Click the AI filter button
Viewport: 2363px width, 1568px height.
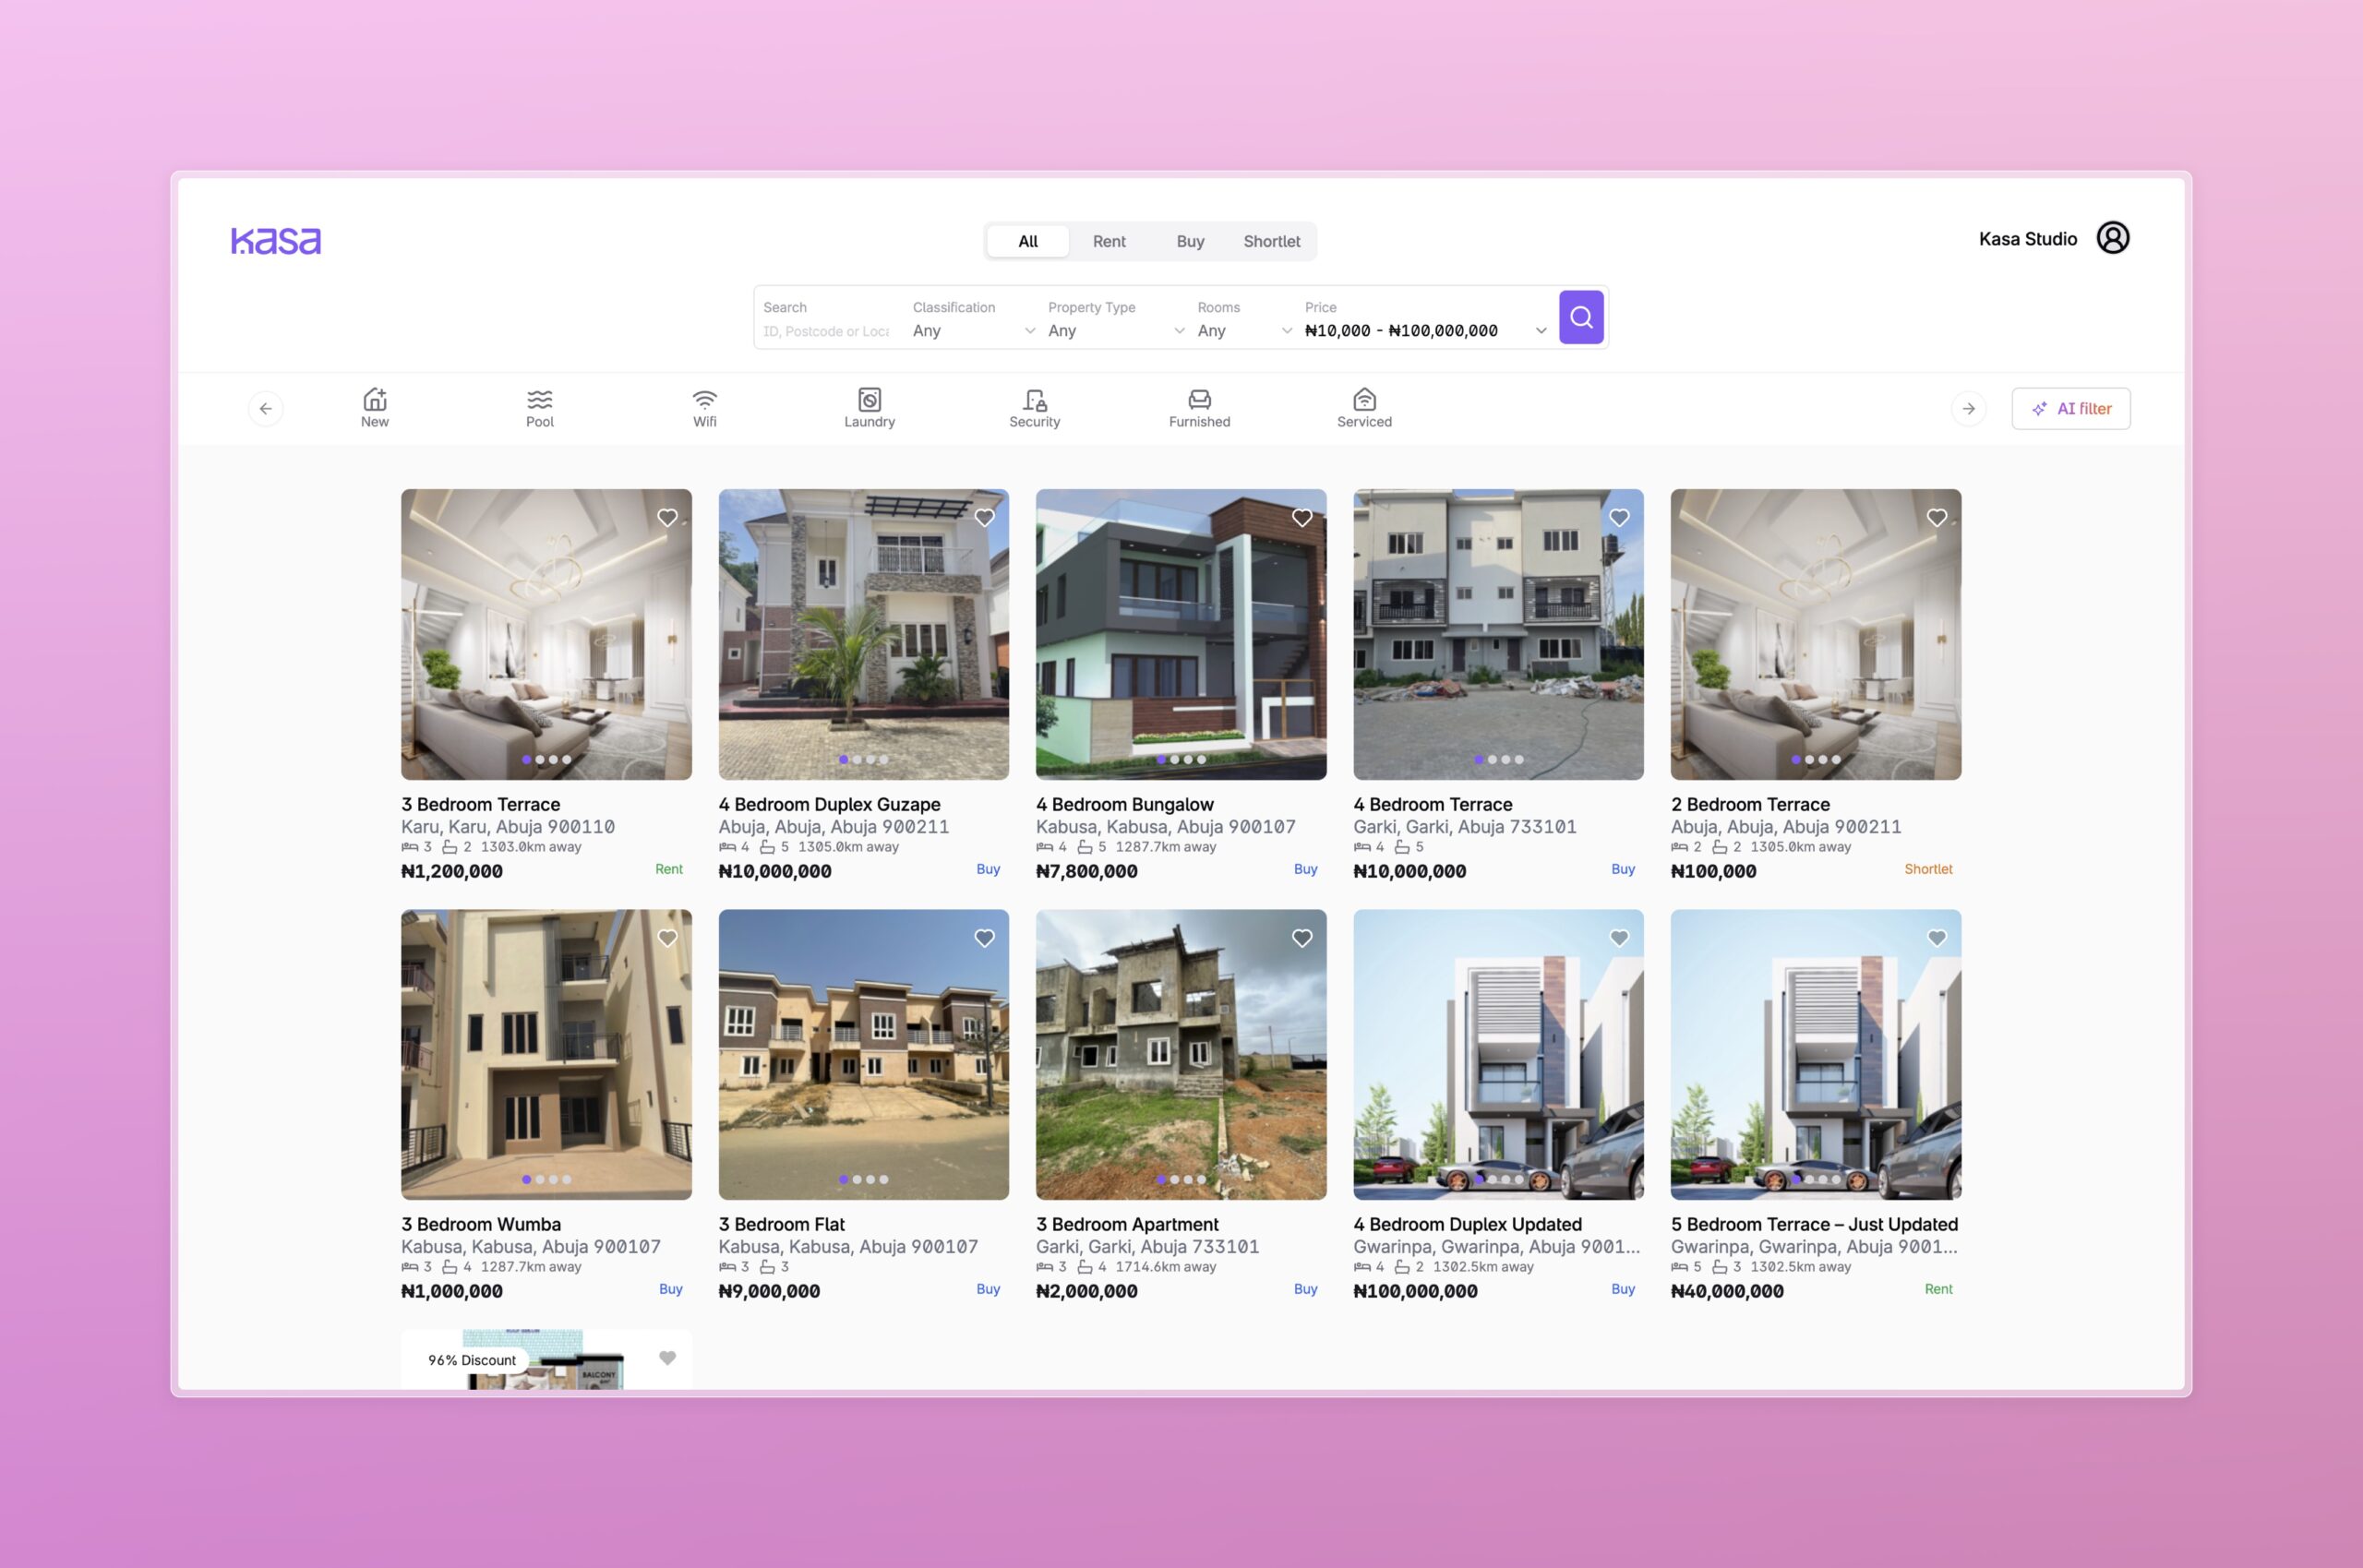pos(2070,408)
